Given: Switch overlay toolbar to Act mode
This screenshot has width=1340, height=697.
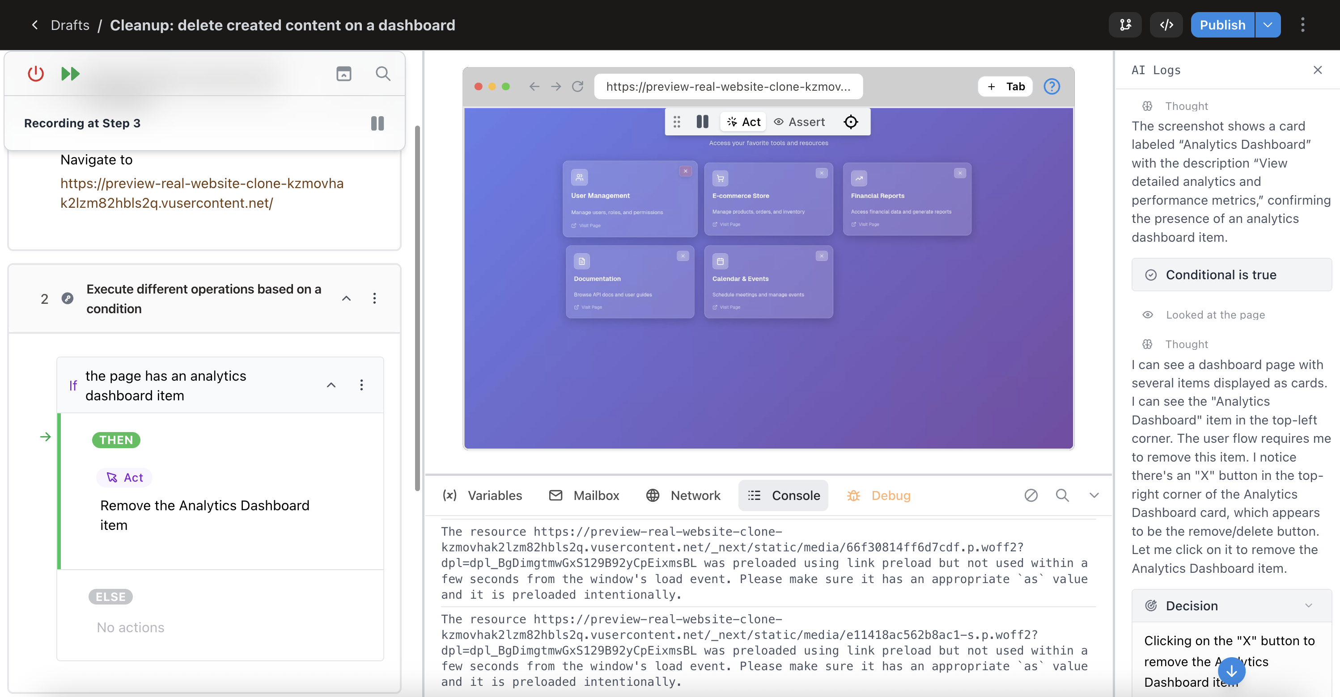Looking at the screenshot, I should pos(744,122).
